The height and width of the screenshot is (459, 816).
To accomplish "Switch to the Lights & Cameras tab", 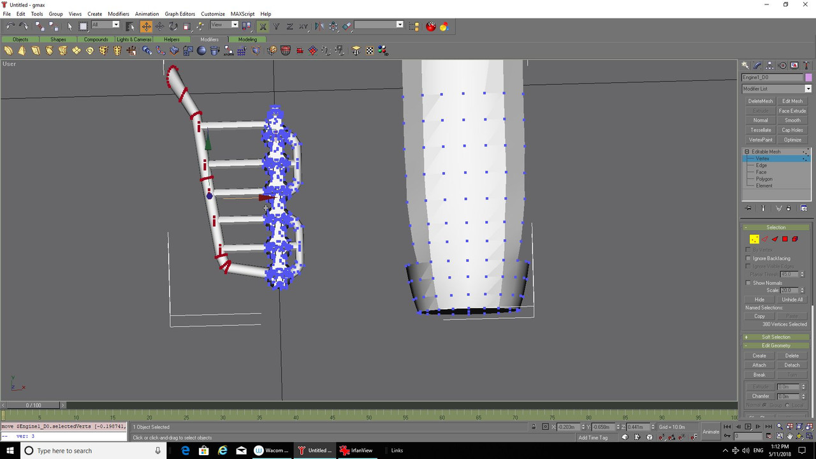I will 134,40.
